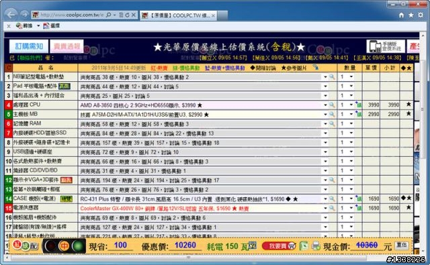
Task: Open product dropdown for 內接硬碟HDD row
Action: (x=325, y=133)
